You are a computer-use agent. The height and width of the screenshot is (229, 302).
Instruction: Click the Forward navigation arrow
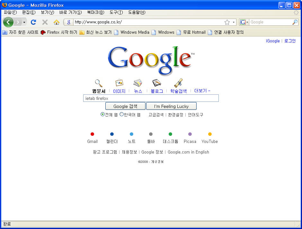coord(18,22)
